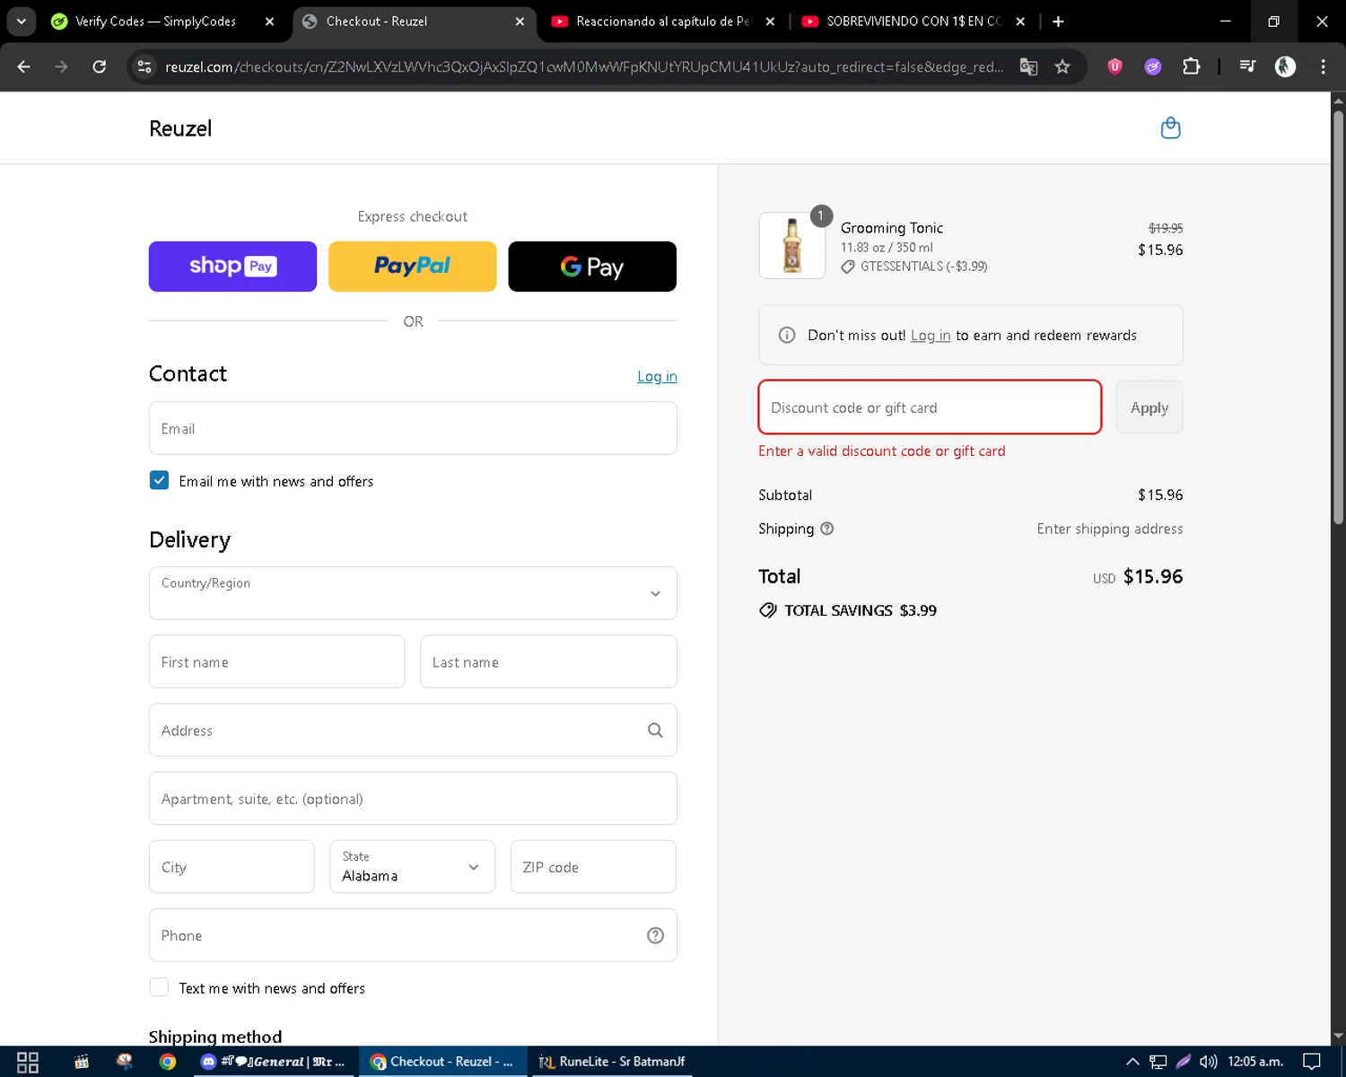Click the taskbar clock showing 12:05 a.m.

[1255, 1062]
